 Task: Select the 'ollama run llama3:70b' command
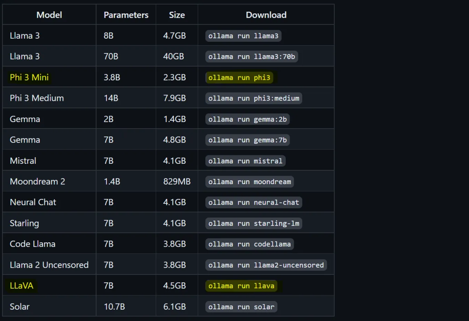pyautogui.click(x=251, y=56)
